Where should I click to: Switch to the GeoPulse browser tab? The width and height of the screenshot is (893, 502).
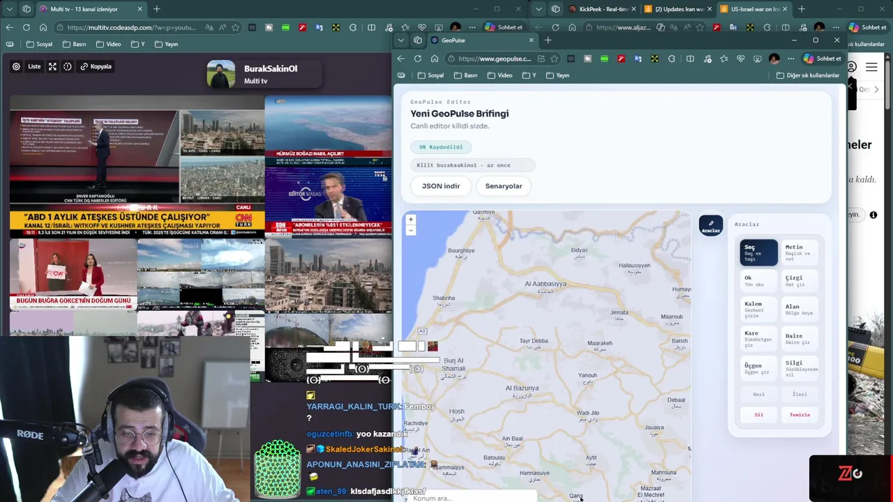[481, 40]
